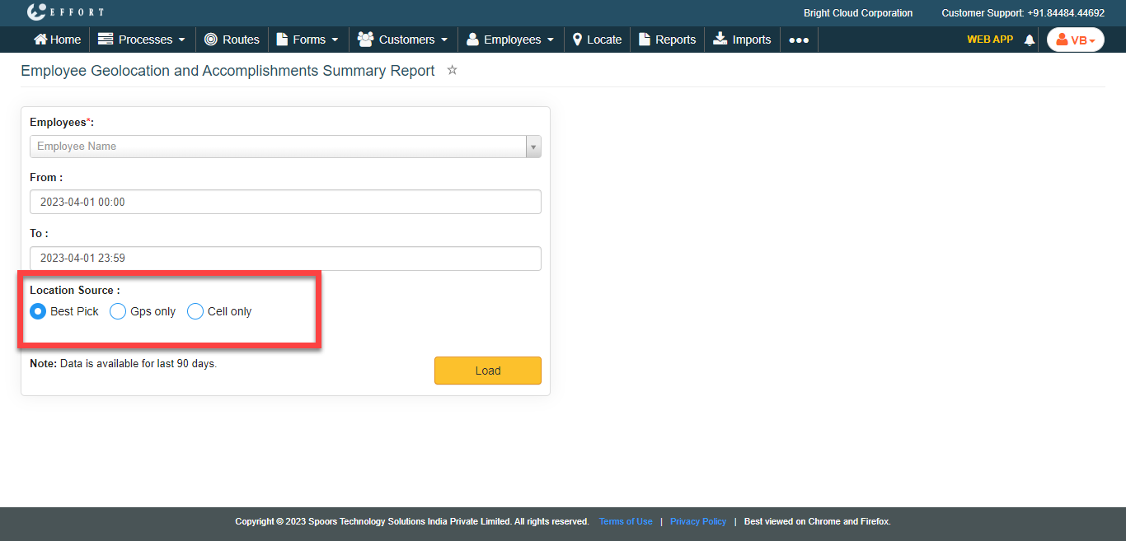Open the VB user account dropdown
This screenshot has height=541, width=1126.
[1075, 40]
